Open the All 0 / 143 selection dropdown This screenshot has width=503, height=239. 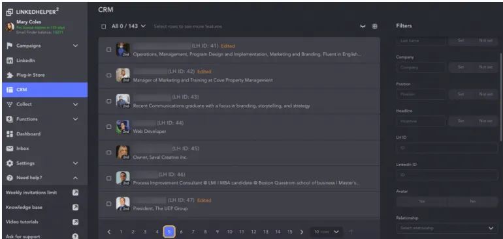(x=129, y=26)
